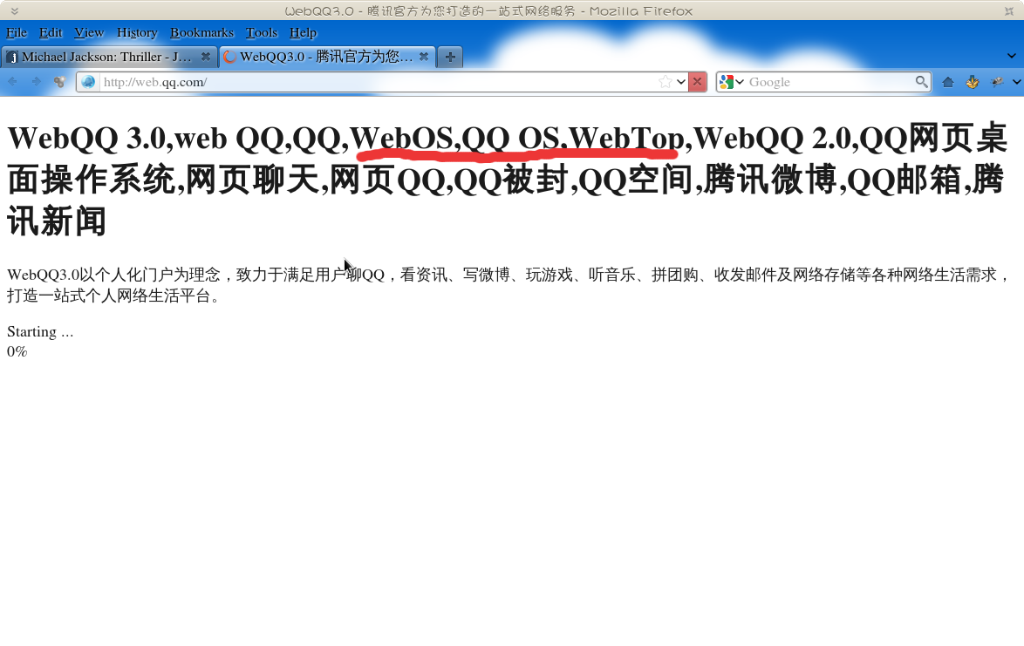Click the WebQQ3.0 description paragraph
1024x646 pixels.
(x=509, y=285)
